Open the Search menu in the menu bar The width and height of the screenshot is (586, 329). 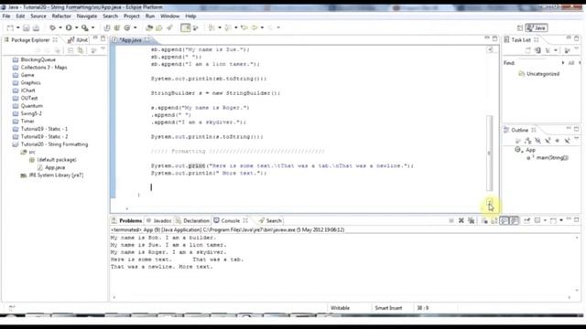point(110,16)
